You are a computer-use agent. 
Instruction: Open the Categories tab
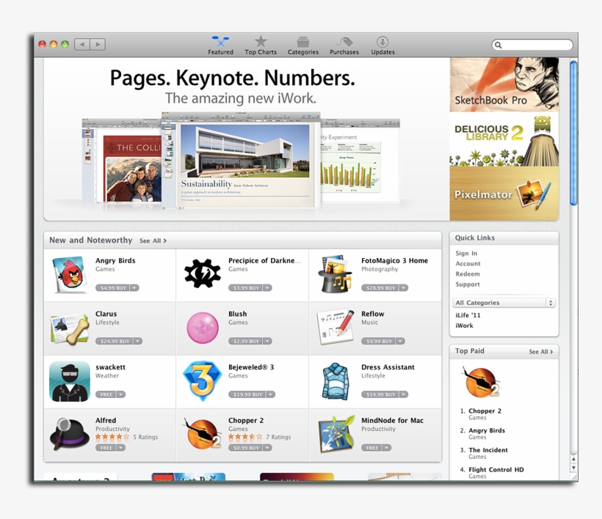303,45
